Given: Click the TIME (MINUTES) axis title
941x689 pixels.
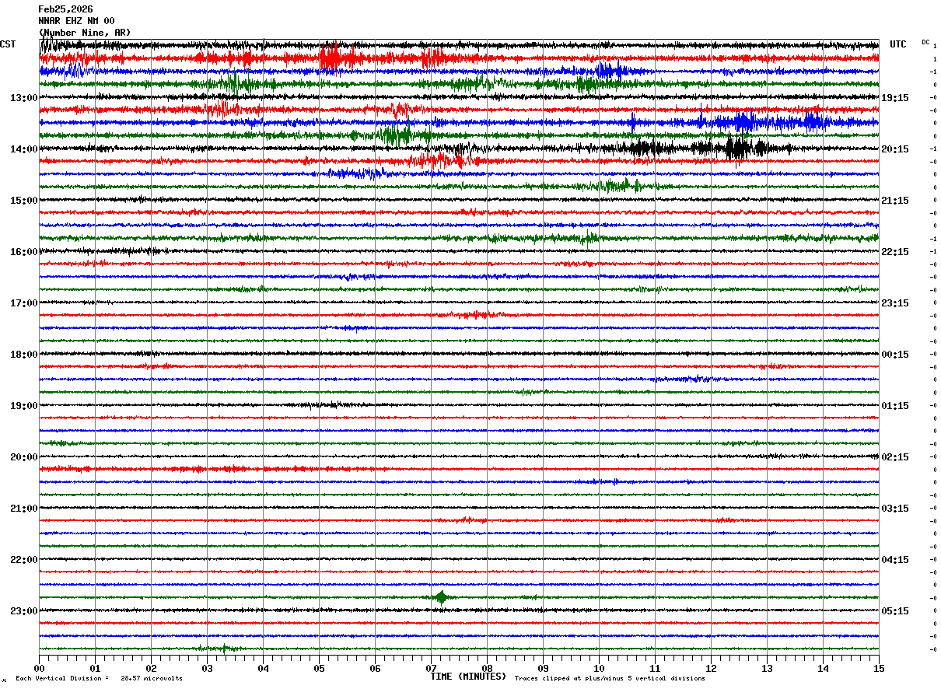Looking at the screenshot, I should 468,677.
